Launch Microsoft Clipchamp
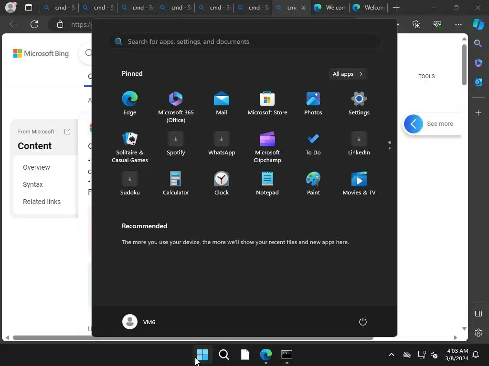 pos(267,147)
